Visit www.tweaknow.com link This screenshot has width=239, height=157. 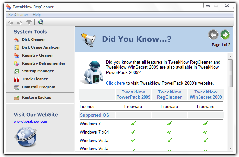pos(31,121)
